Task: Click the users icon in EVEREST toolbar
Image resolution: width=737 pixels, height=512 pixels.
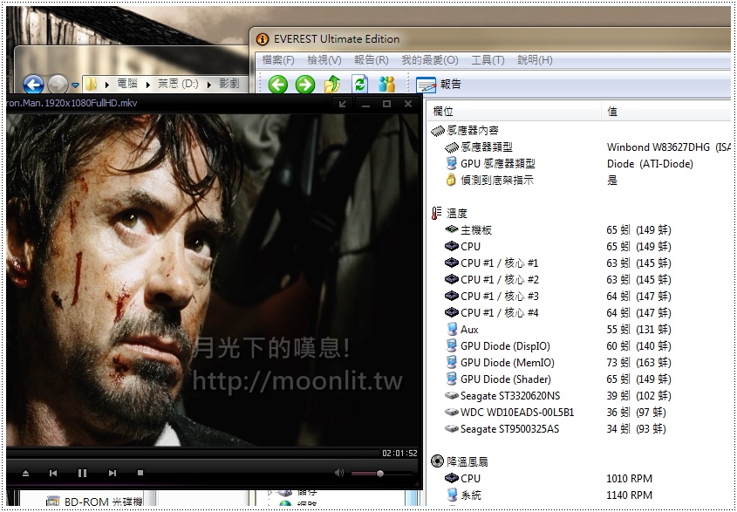Action: pos(387,84)
